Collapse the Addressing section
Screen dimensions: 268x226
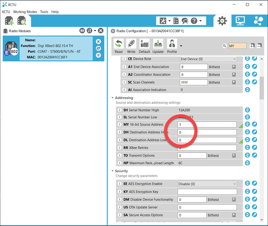(x=112, y=98)
